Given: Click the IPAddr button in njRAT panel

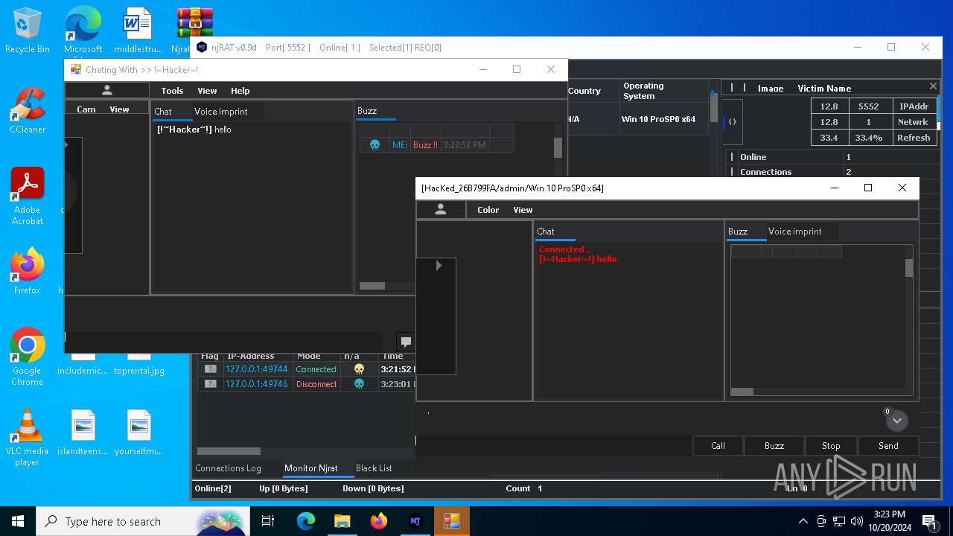Looking at the screenshot, I should point(914,106).
